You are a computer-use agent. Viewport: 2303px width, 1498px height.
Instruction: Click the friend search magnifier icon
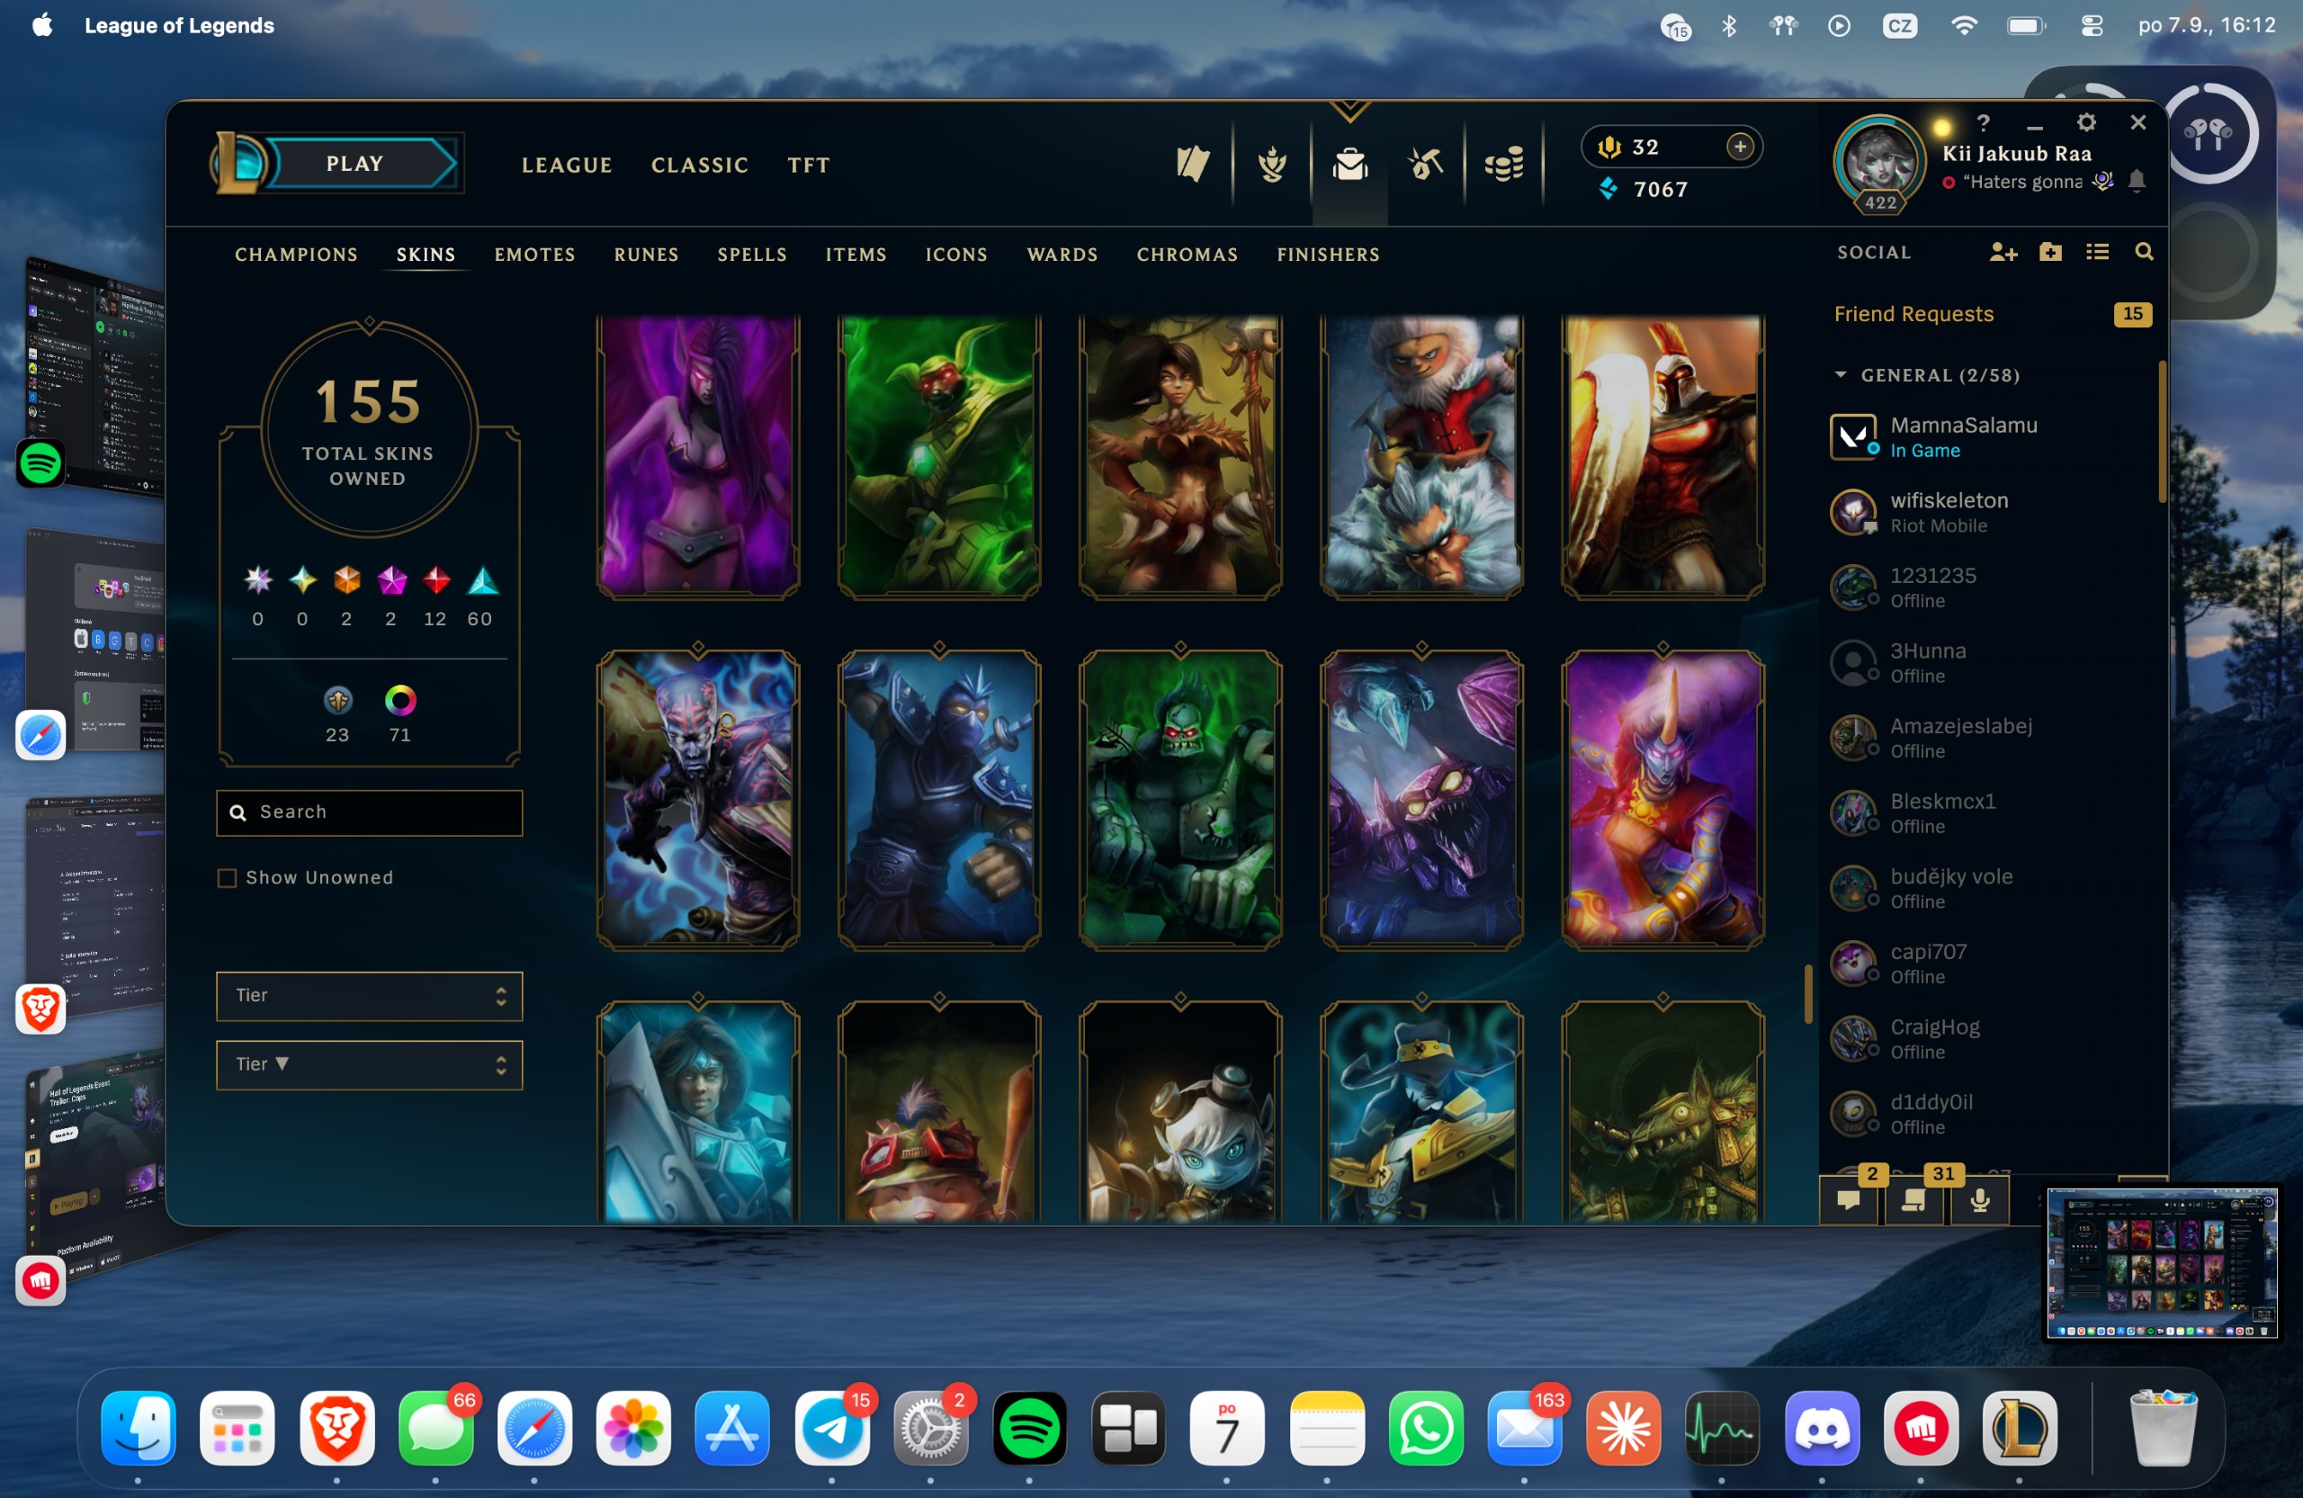point(2145,253)
